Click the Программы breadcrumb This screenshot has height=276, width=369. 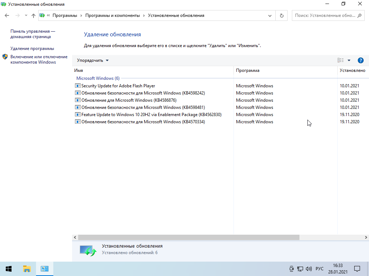(x=65, y=15)
